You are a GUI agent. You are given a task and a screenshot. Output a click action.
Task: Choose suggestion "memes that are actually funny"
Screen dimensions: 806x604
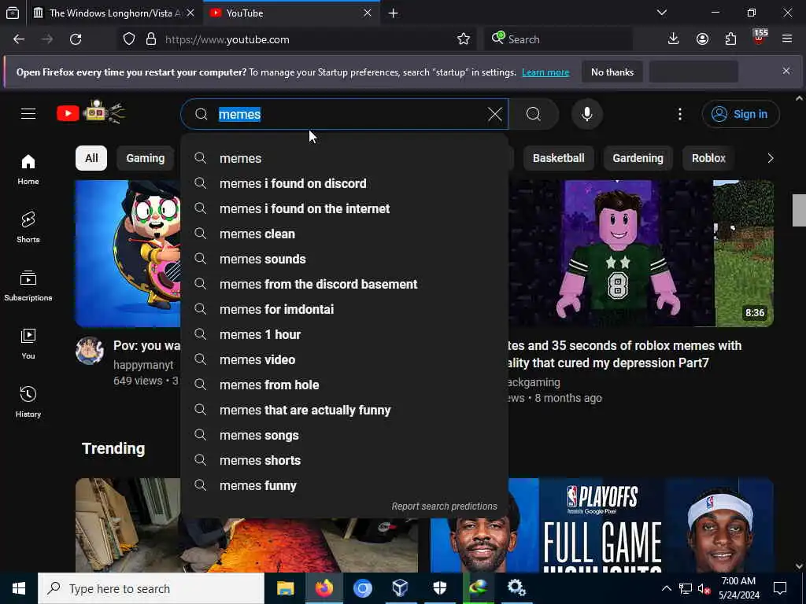click(x=345, y=410)
